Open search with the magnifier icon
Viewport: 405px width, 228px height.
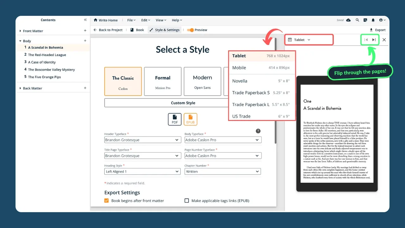coord(357,20)
